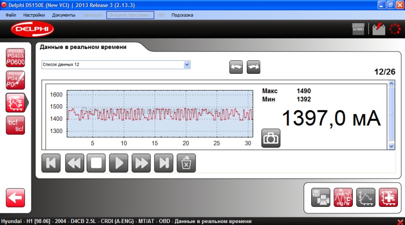This screenshot has width=405, height=225.
Task: Click the red back arrow button
Action: coord(16,198)
